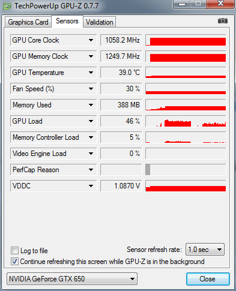Click the PerfCap Reason gray indicator bar

point(148,170)
